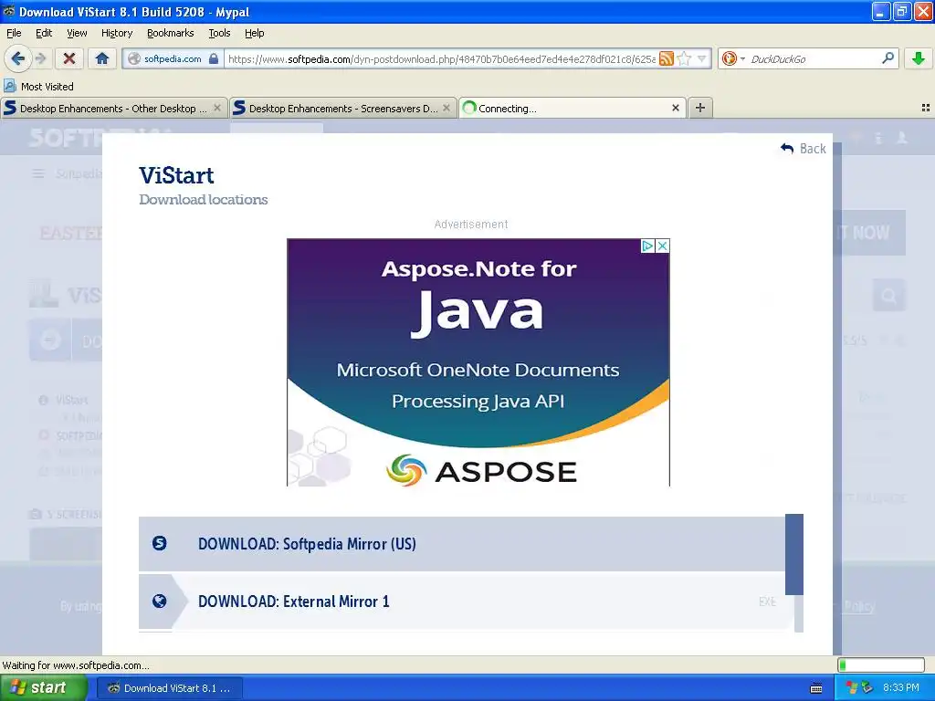Open the History menu
Viewport: 935px width, 701px height.
[116, 33]
